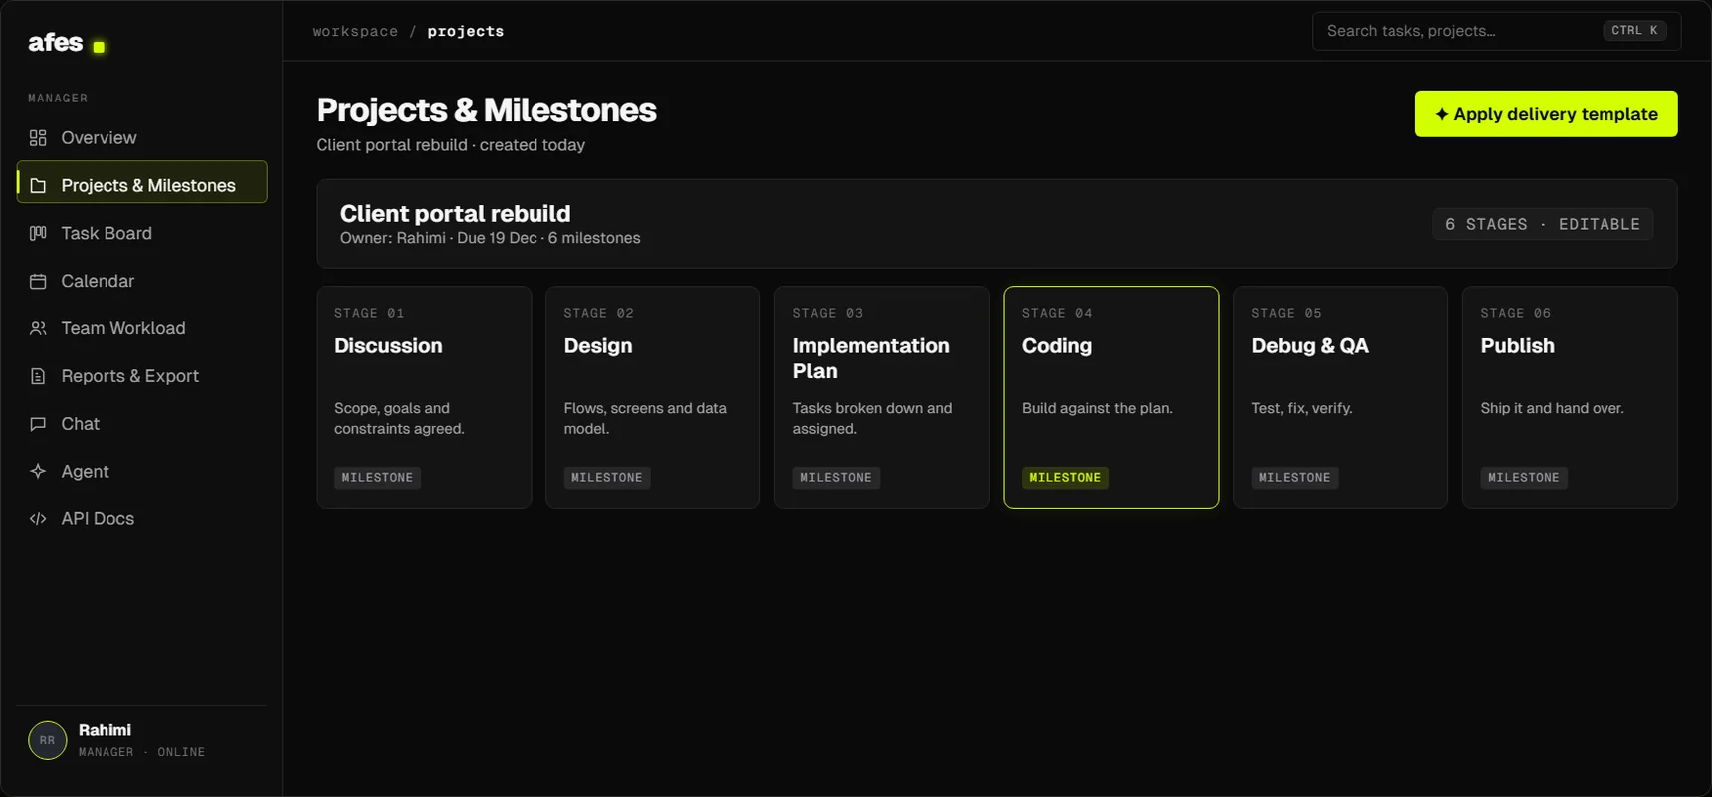
Task: Click 'Scope, goals and constraints agreed.' text
Action: click(x=399, y=418)
